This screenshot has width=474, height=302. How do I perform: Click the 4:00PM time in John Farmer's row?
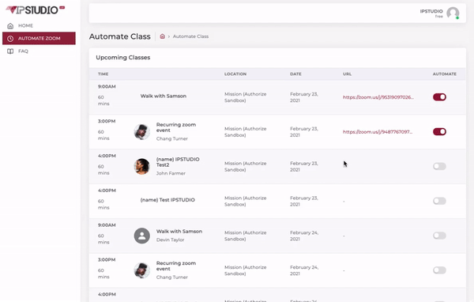(x=107, y=156)
